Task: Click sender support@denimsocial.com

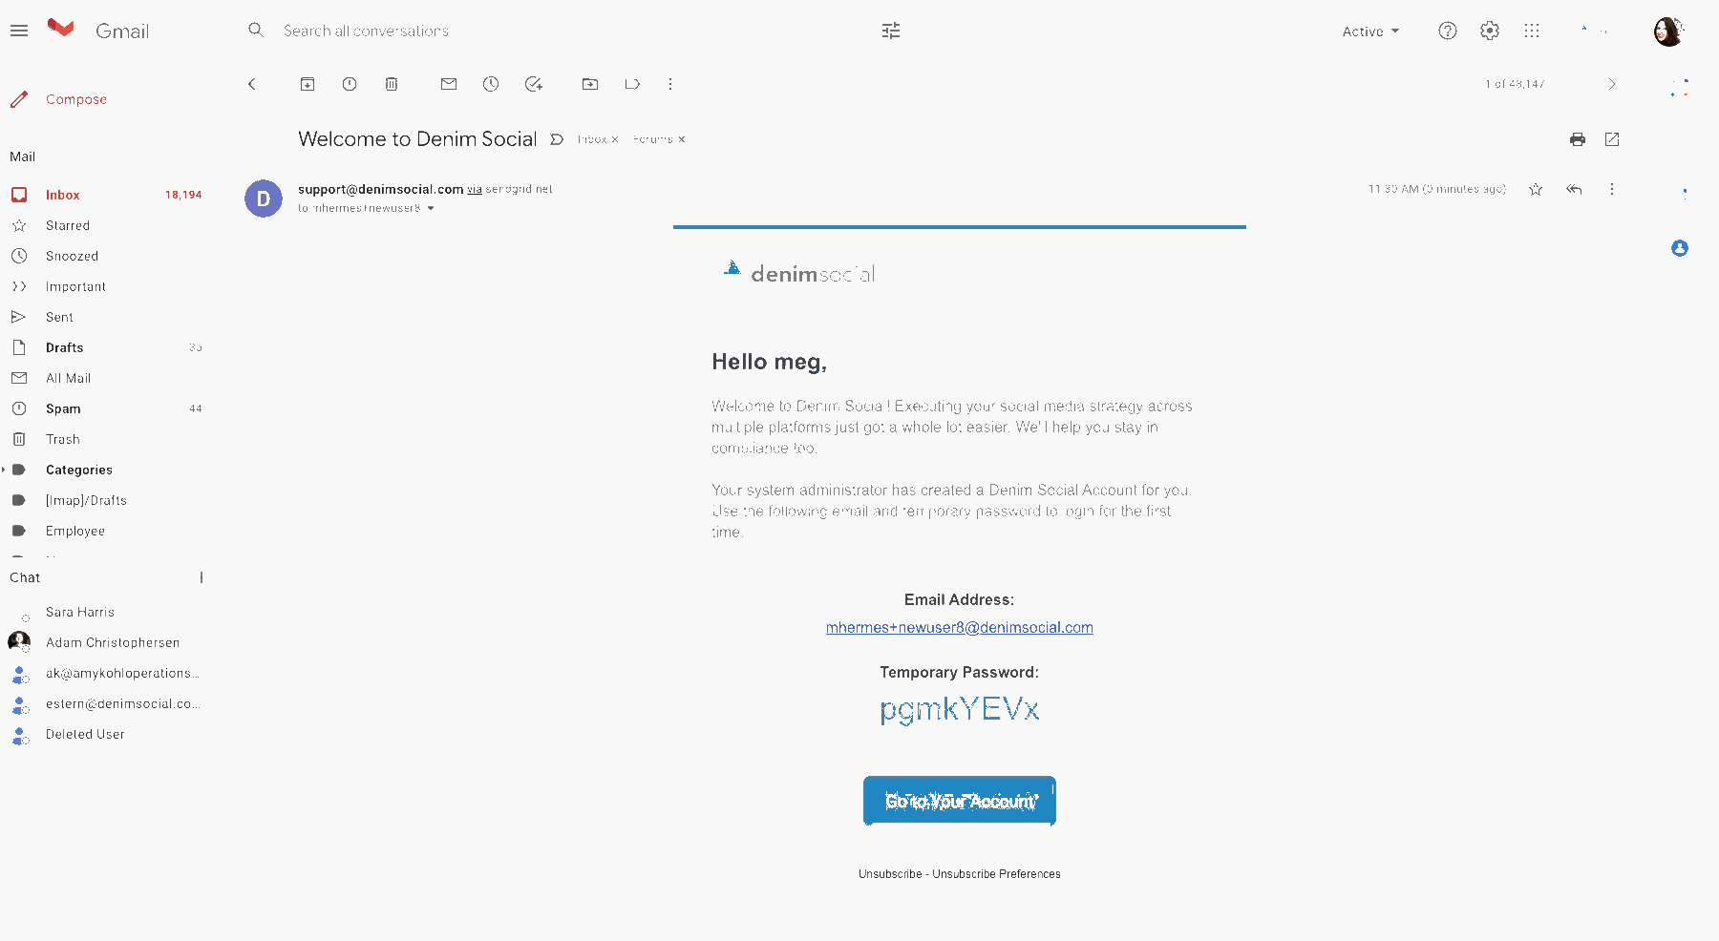Action: coord(381,189)
